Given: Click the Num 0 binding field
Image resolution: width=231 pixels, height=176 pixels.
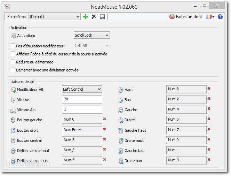Looking at the screenshot, I should pyautogui.click(x=82, y=120).
